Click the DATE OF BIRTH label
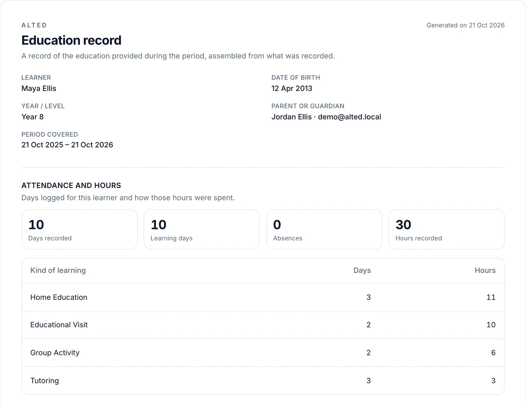Viewport: 526px width, 406px height. (296, 78)
